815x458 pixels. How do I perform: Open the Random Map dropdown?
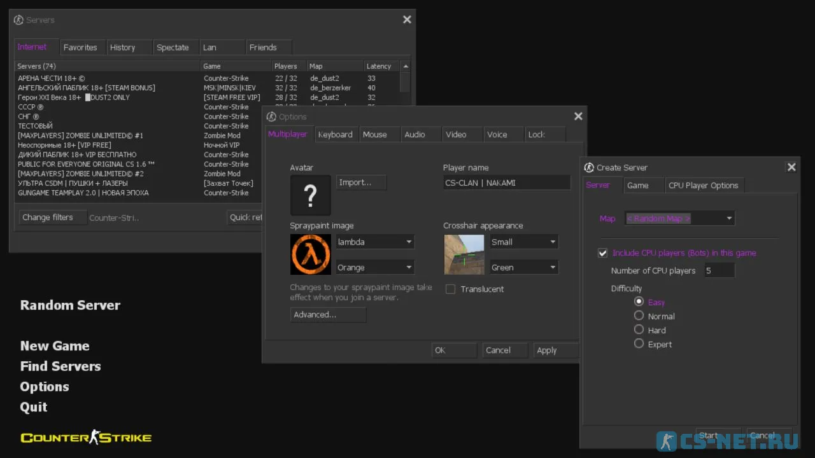tap(679, 219)
